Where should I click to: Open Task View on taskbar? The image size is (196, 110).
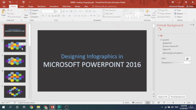pos(24,107)
